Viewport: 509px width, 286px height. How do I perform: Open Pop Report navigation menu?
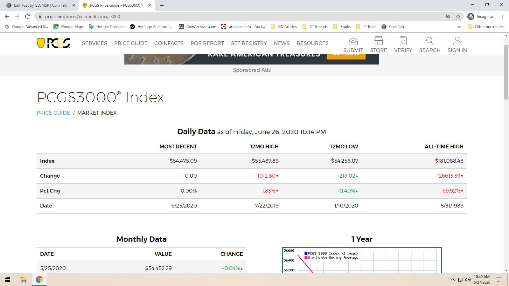[207, 43]
